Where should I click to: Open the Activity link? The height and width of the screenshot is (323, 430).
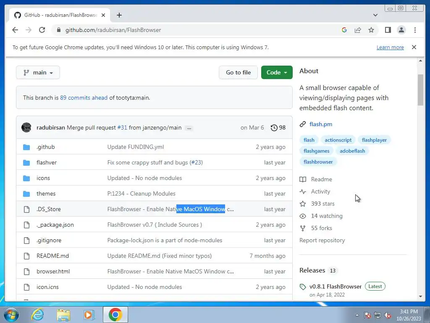click(315, 192)
